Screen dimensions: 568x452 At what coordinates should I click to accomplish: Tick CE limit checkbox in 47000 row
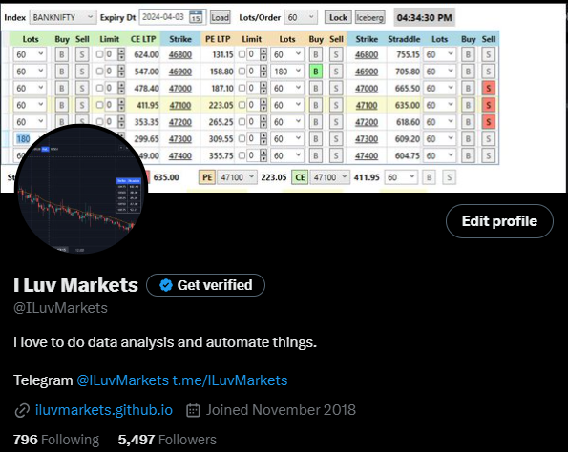click(99, 88)
